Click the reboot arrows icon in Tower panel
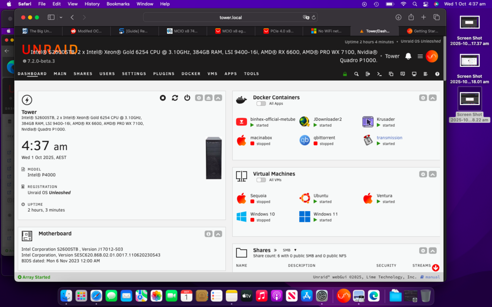This screenshot has height=307, width=492. [x=175, y=98]
